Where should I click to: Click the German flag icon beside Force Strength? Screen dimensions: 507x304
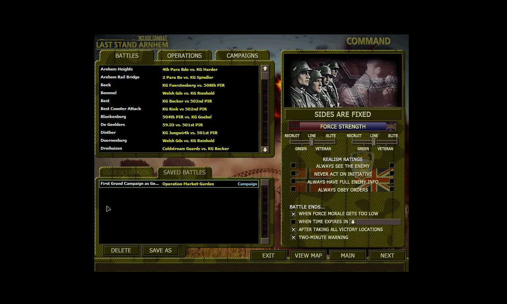pos(295,127)
